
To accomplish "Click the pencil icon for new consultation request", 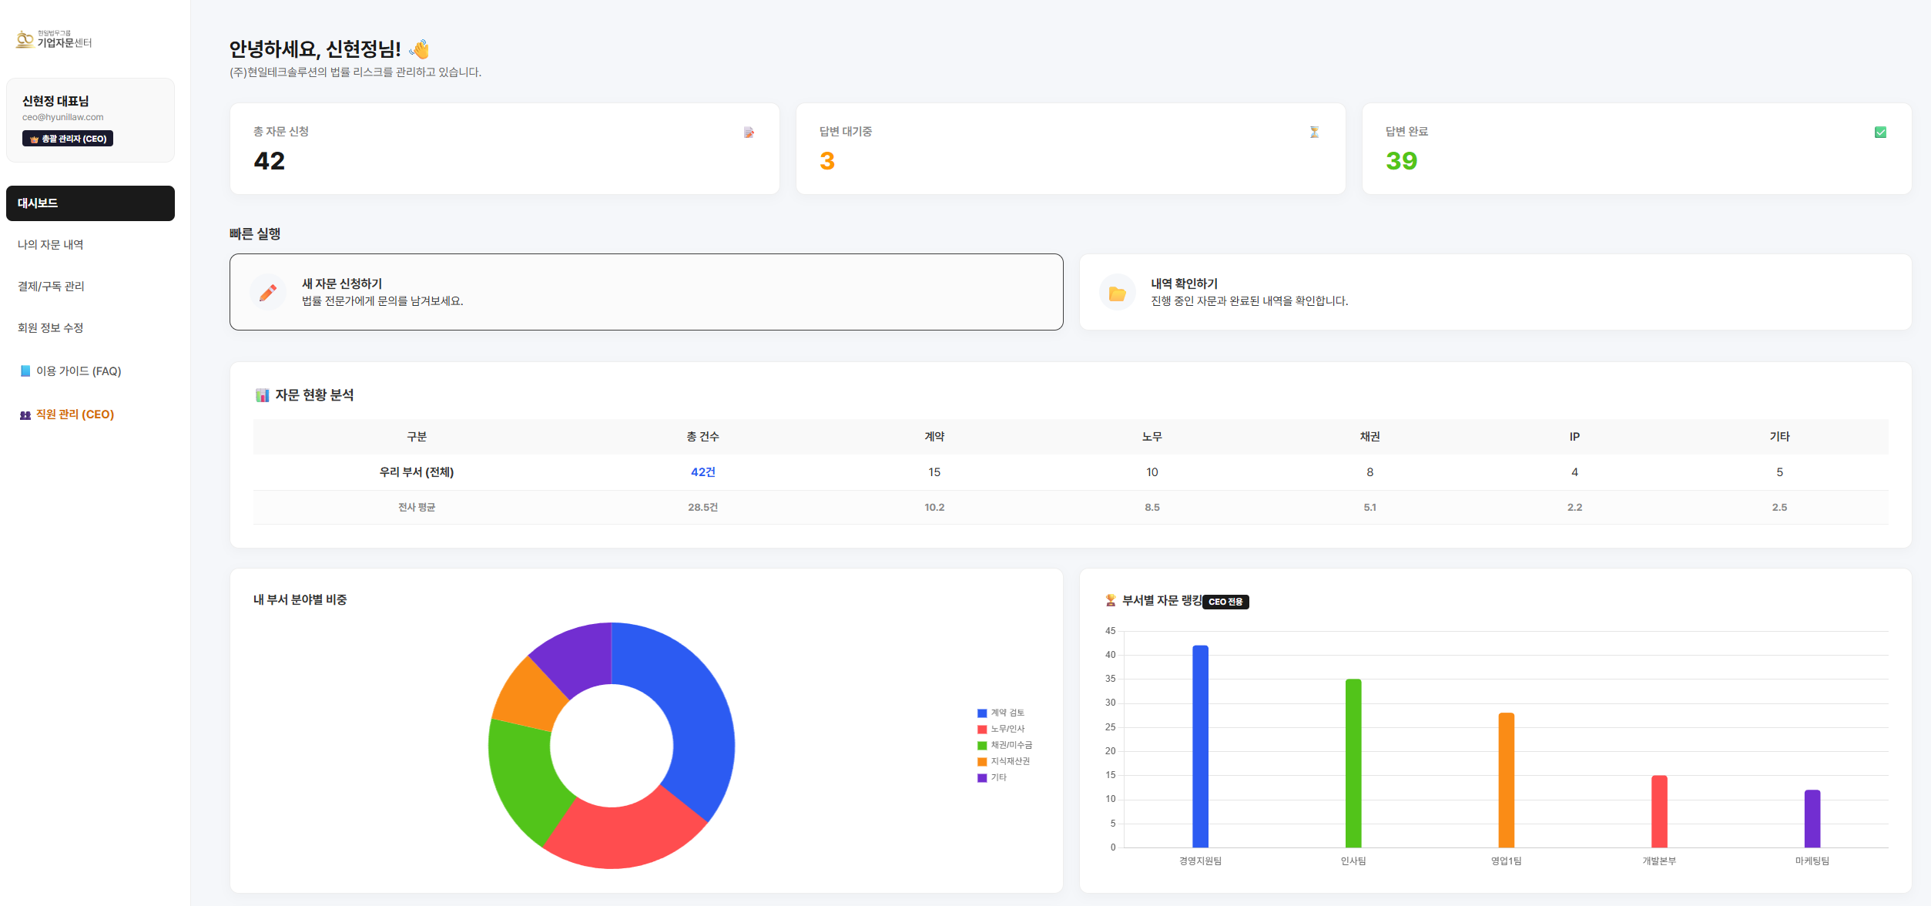I will [x=268, y=293].
